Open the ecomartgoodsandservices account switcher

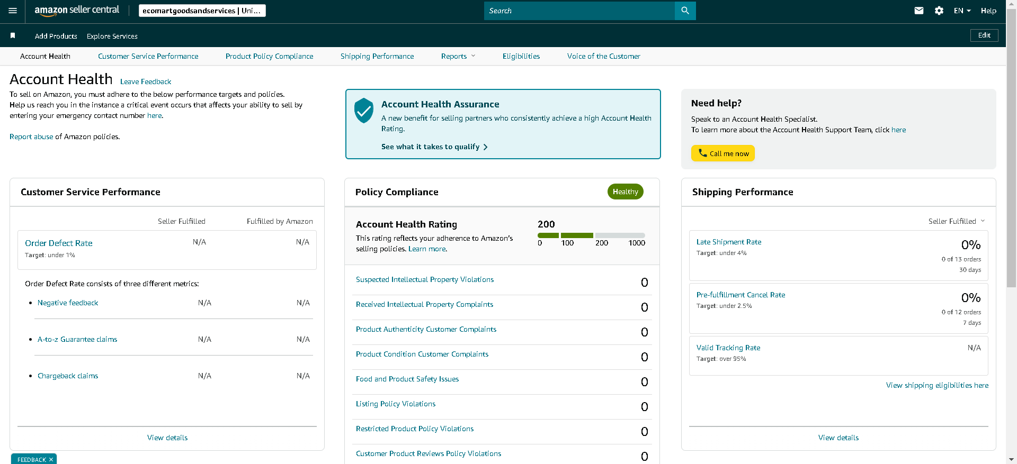coord(202,11)
